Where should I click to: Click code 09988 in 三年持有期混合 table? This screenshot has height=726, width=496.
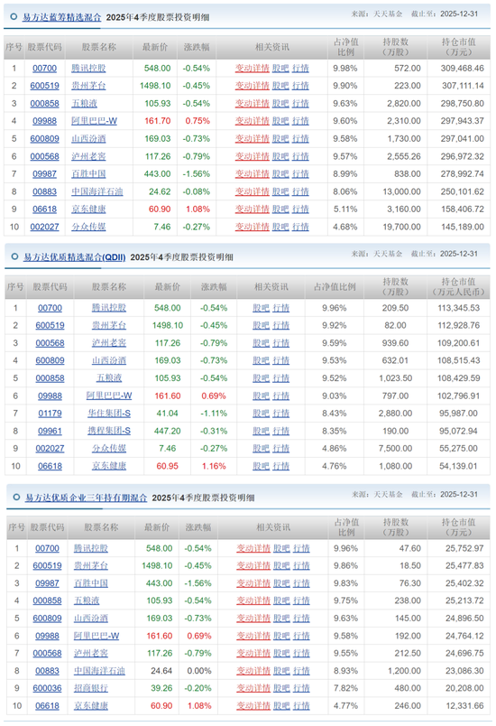click(47, 637)
